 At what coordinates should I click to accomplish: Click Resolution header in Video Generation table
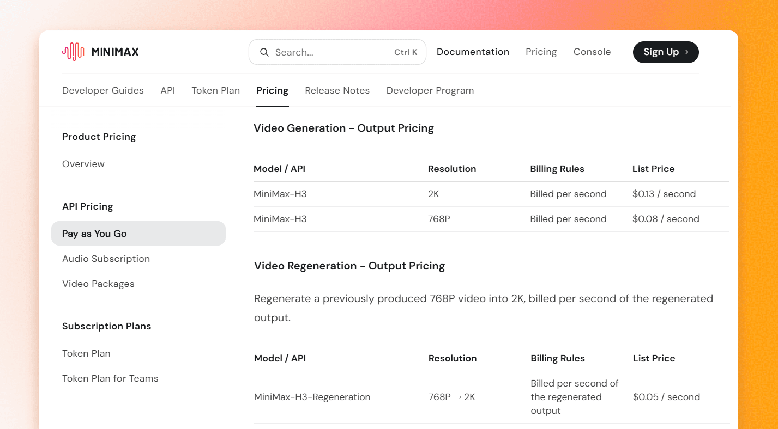(452, 169)
